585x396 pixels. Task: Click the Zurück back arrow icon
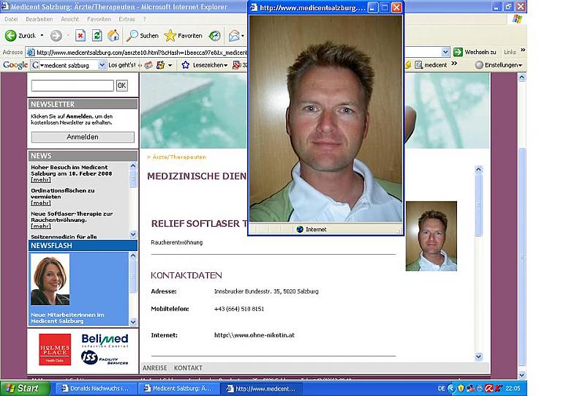click(x=11, y=35)
